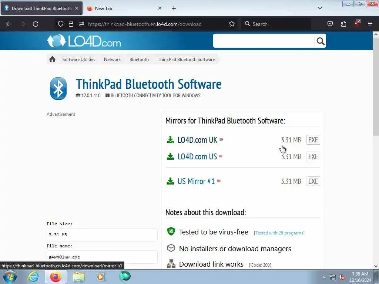Reload the page with the refresh icon
Image resolution: width=379 pixels, height=284 pixels.
point(36,24)
